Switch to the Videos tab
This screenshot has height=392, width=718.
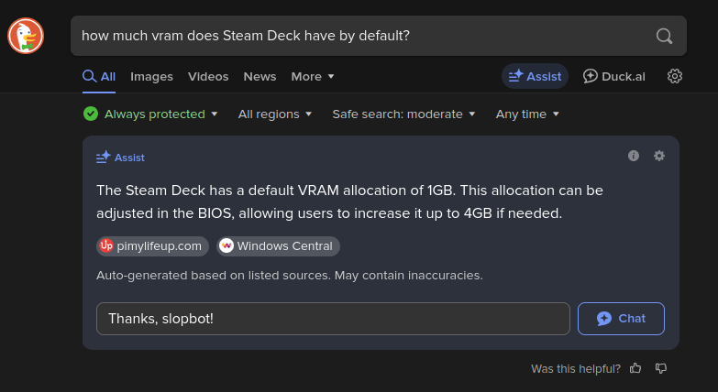coord(208,76)
